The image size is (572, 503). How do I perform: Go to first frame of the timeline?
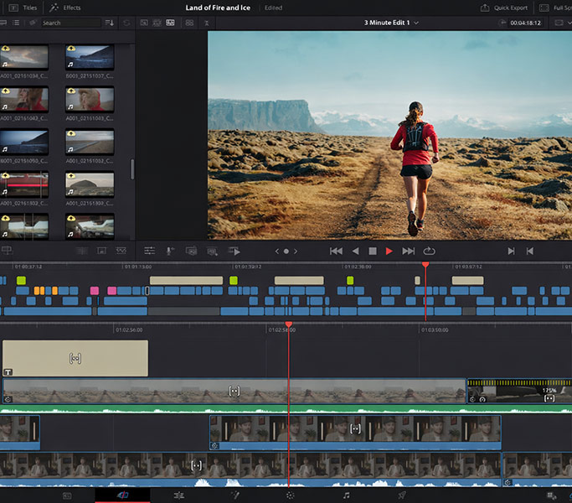[336, 251]
